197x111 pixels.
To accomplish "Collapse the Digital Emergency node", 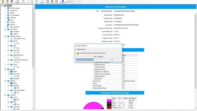I will pos(8,55).
